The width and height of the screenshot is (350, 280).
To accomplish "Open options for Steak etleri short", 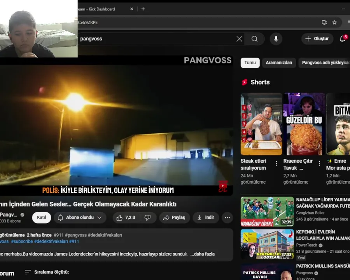I will click(x=276, y=163).
